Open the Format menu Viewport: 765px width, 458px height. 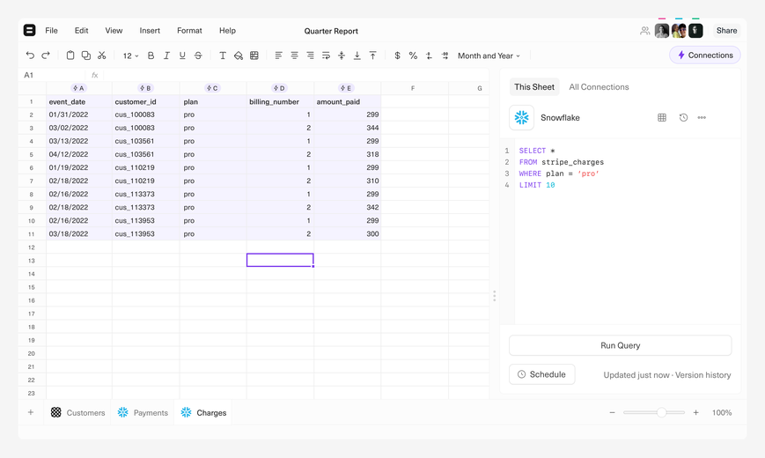(189, 30)
